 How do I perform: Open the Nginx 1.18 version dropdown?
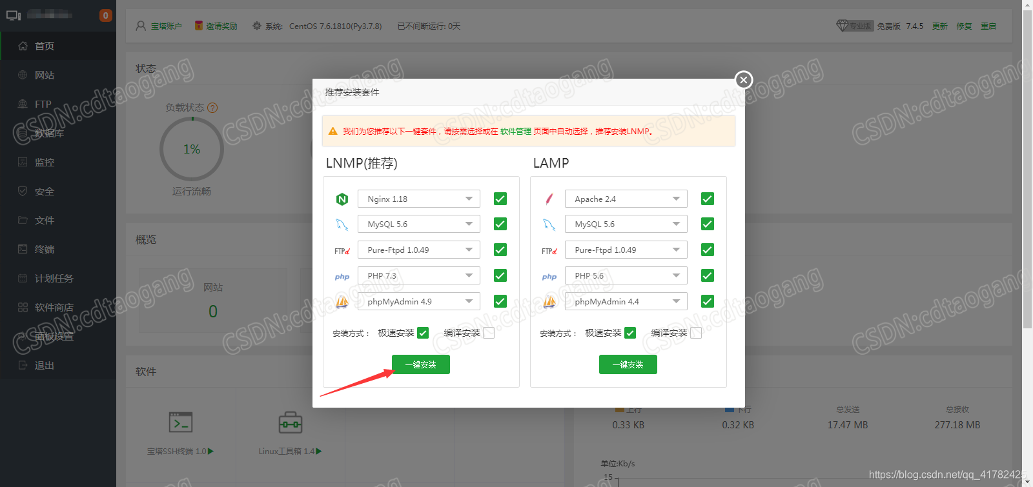tap(419, 199)
